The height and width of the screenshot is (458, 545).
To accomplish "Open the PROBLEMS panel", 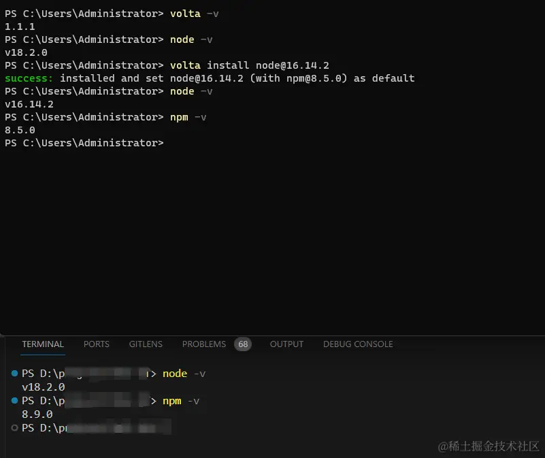I will coord(203,344).
